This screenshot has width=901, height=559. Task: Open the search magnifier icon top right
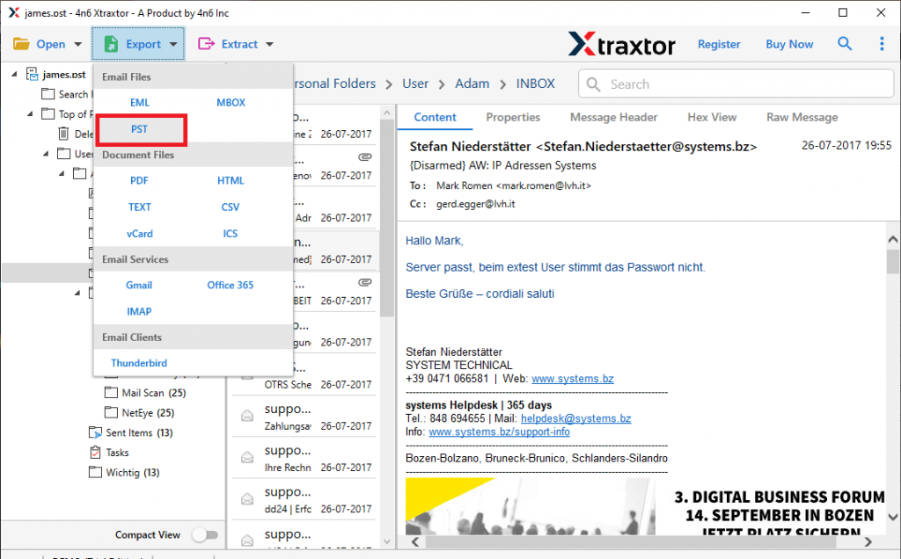pyautogui.click(x=845, y=44)
